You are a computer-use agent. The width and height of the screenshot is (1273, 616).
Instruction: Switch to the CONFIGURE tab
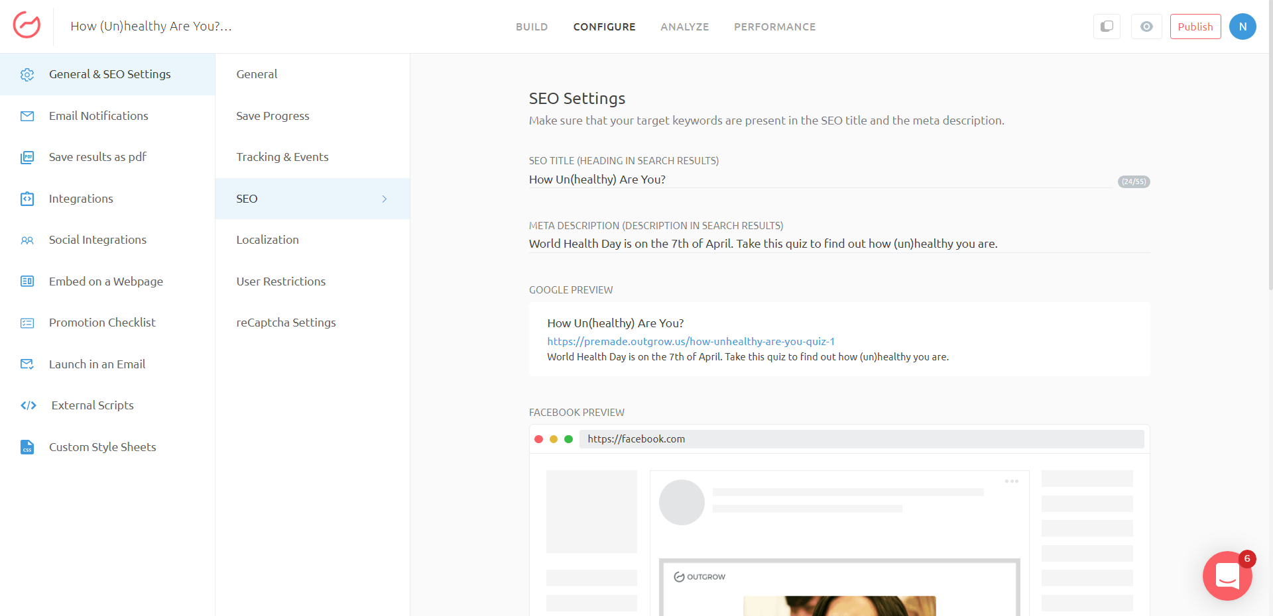[x=604, y=26]
